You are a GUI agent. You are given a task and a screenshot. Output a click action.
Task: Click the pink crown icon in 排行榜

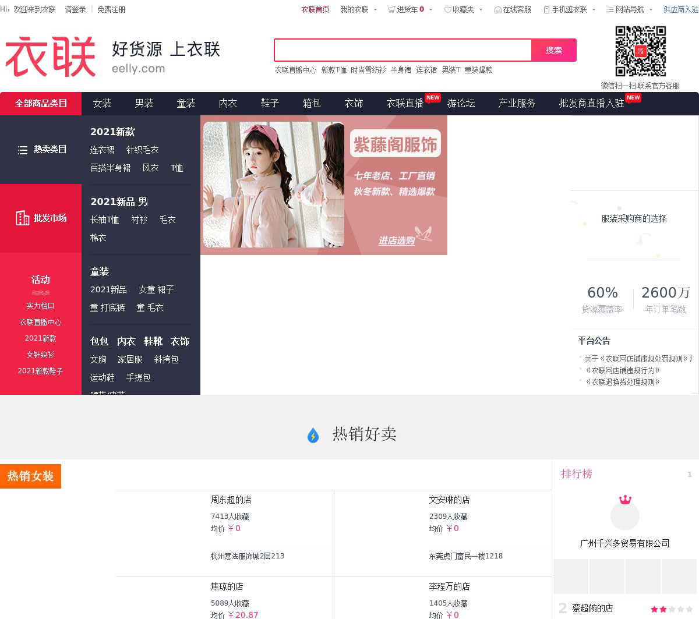625,499
